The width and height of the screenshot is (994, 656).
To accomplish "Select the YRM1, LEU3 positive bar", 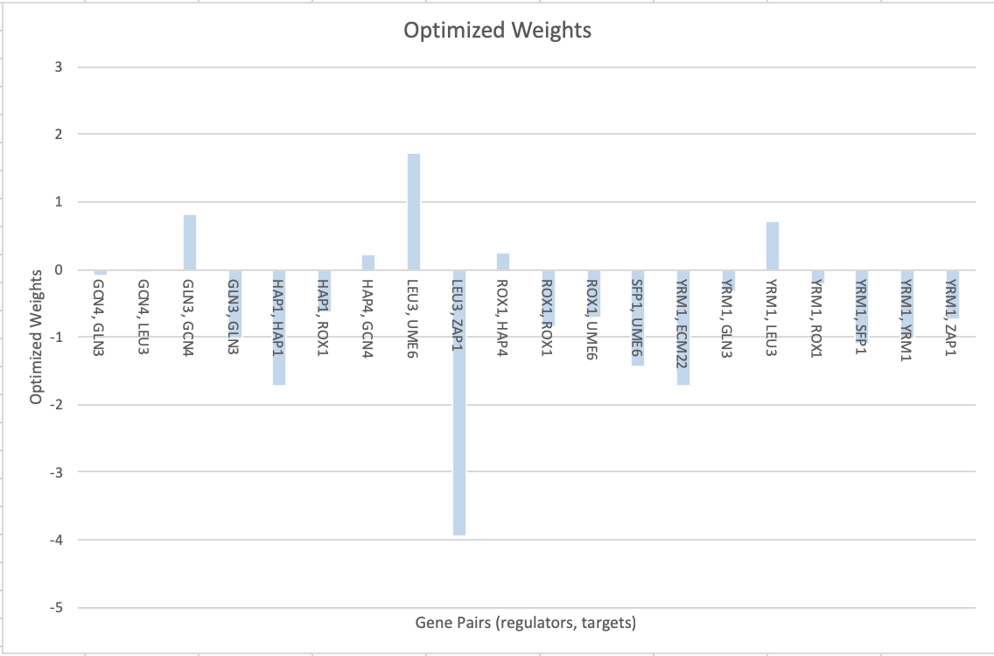I will click(772, 246).
